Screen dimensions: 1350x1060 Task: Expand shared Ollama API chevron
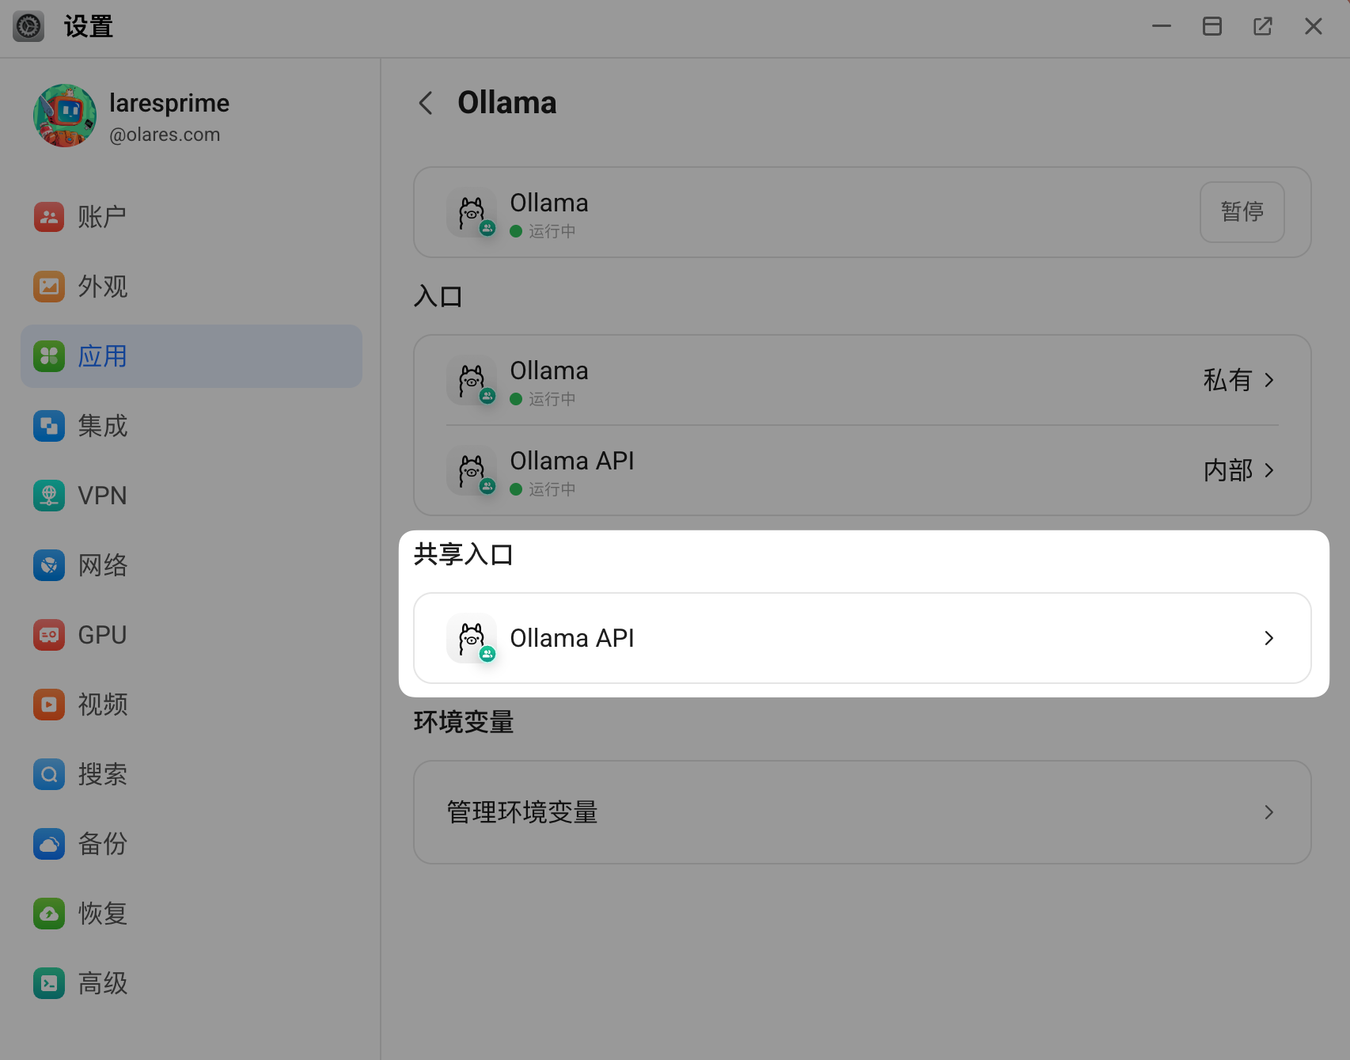[x=1269, y=638]
